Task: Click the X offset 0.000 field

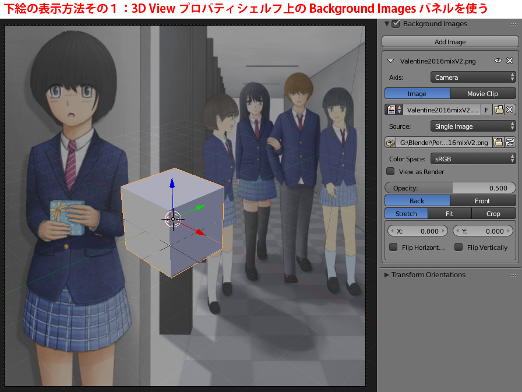Action: 418,231
